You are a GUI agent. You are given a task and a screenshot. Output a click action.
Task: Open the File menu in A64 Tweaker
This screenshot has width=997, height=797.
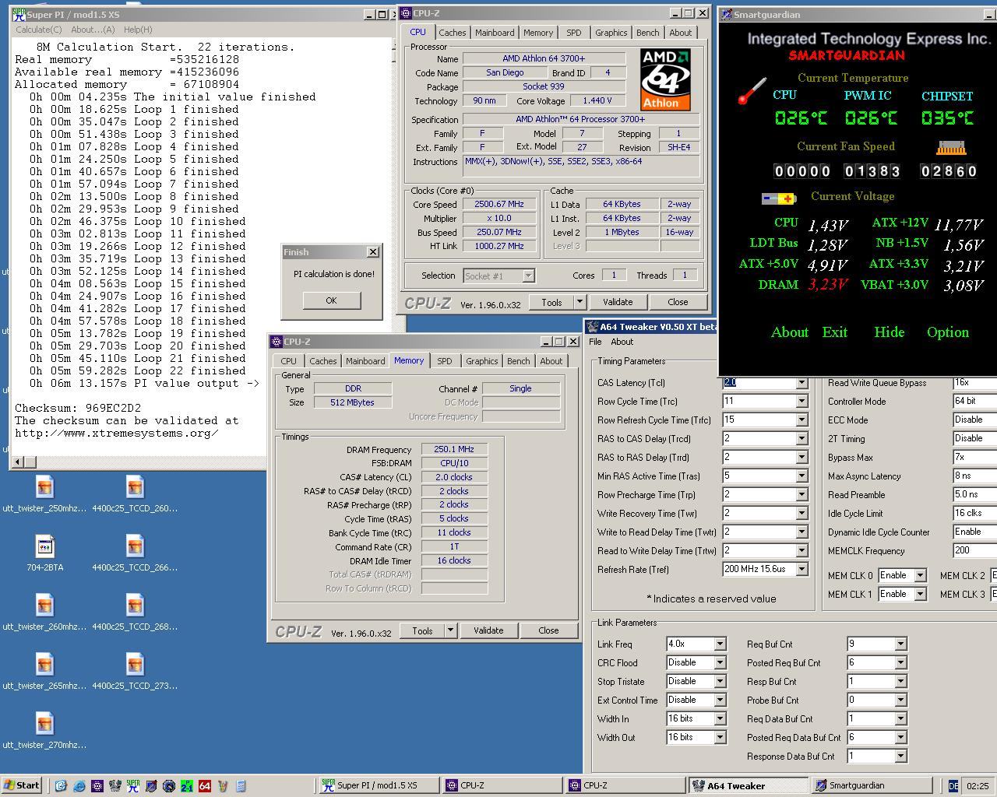pos(595,342)
